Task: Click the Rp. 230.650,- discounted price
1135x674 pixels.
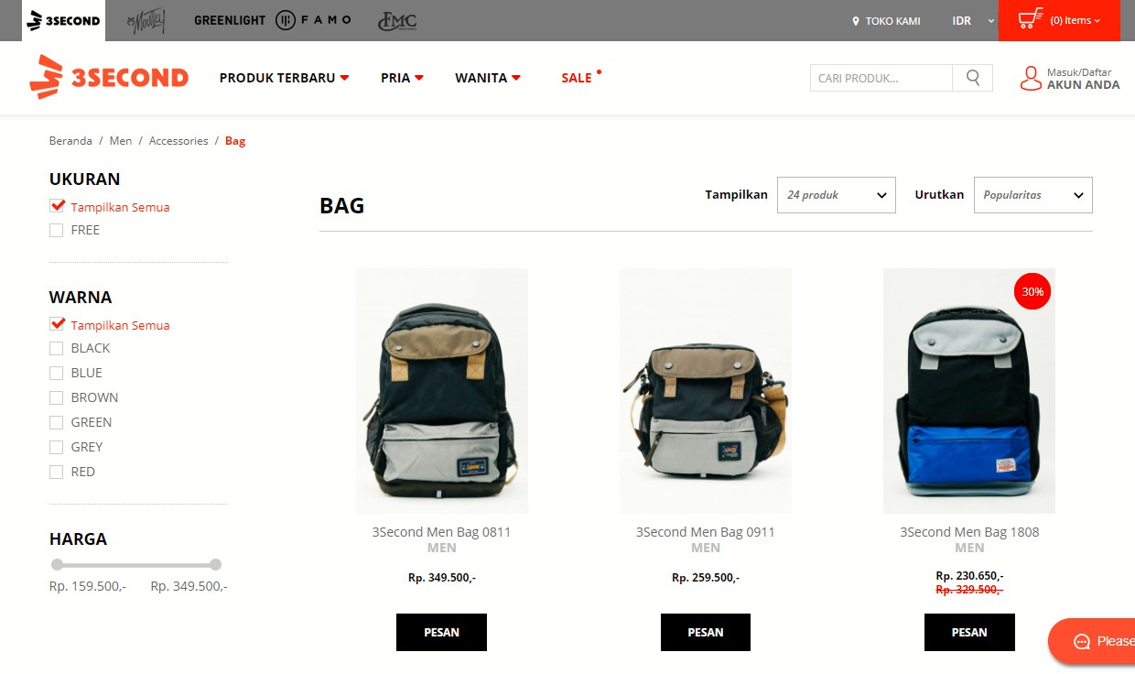Action: click(969, 576)
